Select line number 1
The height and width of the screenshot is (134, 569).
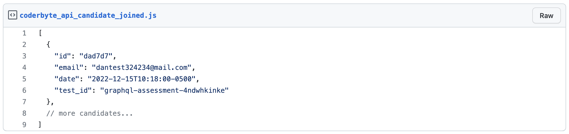coord(24,33)
